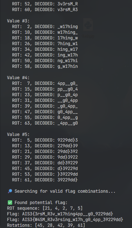Click the decoded text '4pp__g0_'

coord(68,83)
